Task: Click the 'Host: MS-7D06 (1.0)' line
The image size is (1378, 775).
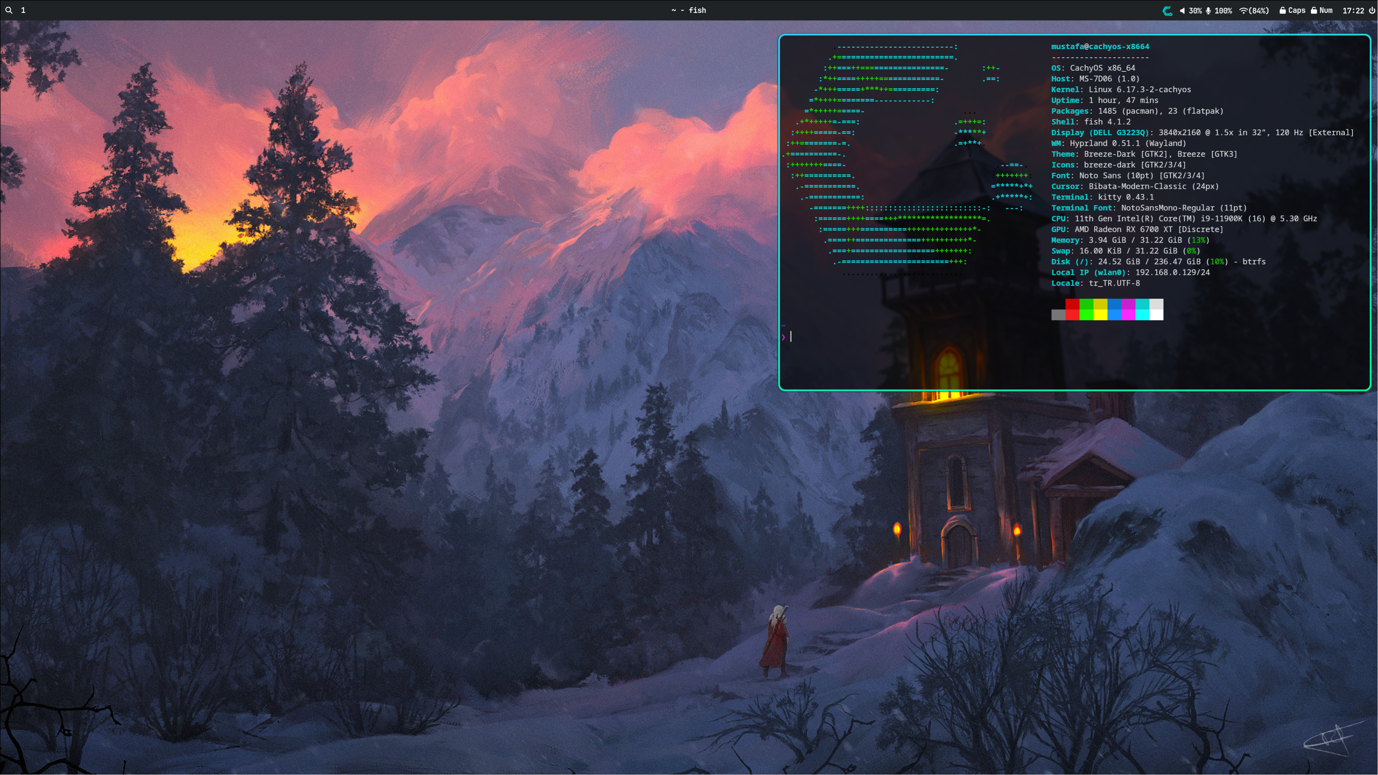Action: click(x=1095, y=79)
